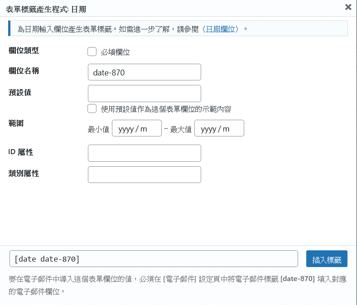Click the 最大值 date input
This screenshot has height=305, width=357.
pyautogui.click(x=219, y=128)
